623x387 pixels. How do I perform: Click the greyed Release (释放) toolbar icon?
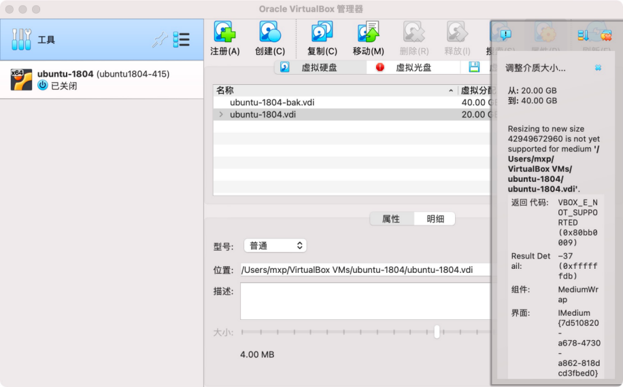[x=457, y=32]
